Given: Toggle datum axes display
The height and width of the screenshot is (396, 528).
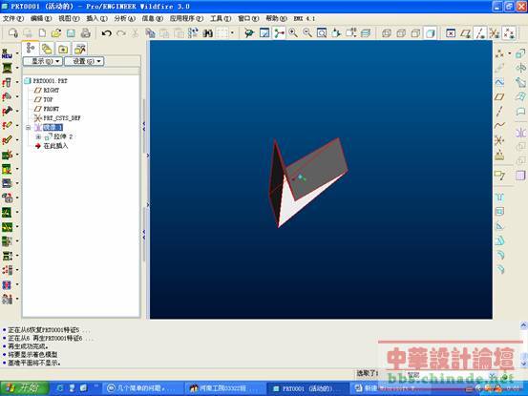Looking at the screenshot, I should point(480,33).
